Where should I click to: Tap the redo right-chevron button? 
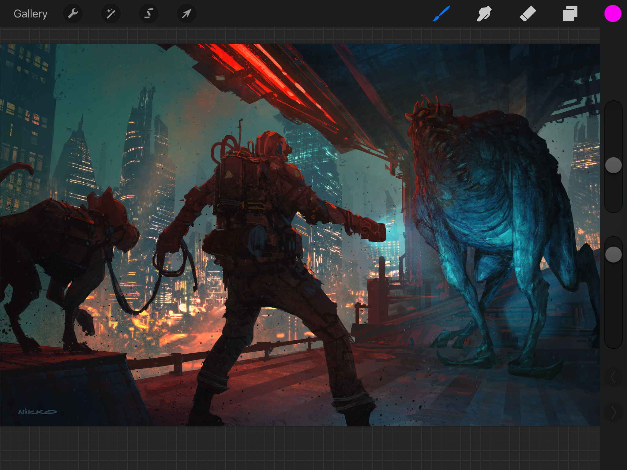pos(613,412)
